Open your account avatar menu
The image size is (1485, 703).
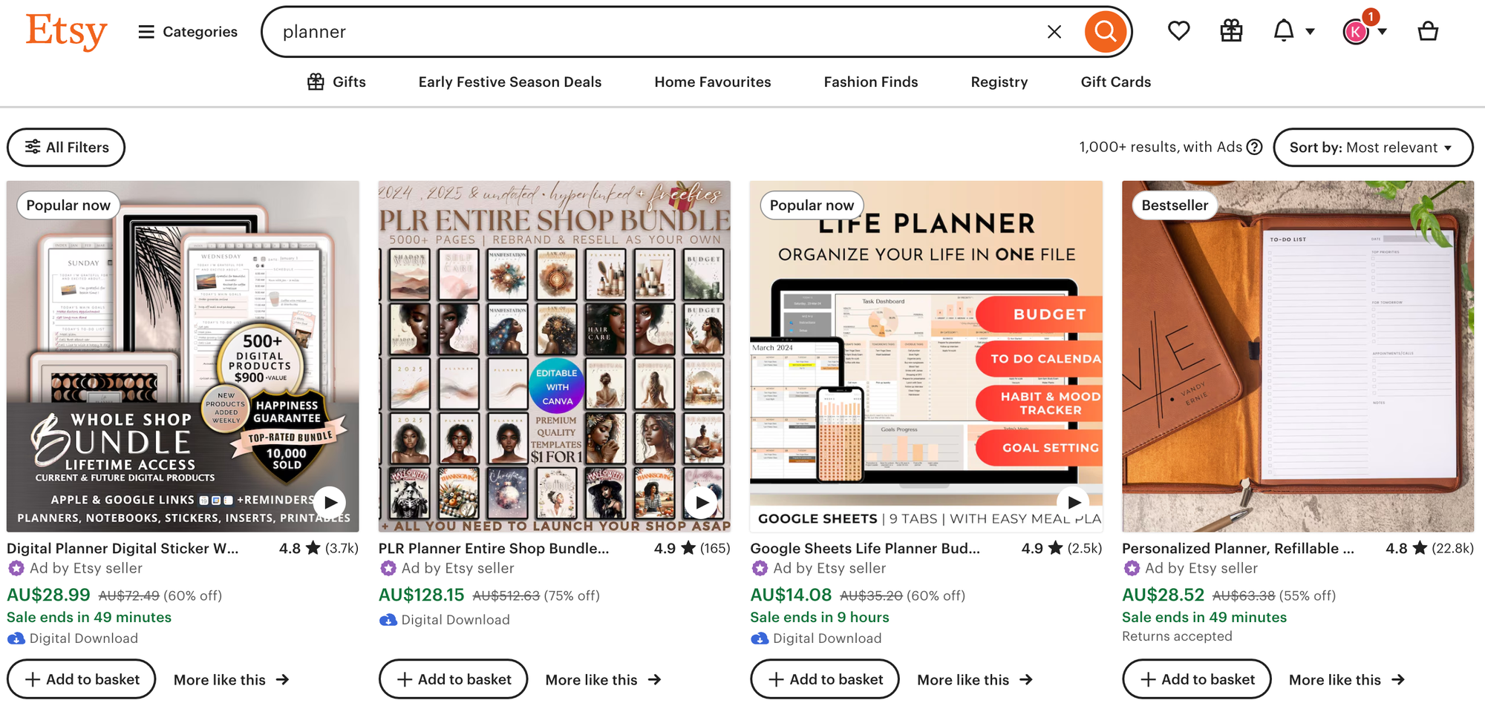click(x=1354, y=31)
